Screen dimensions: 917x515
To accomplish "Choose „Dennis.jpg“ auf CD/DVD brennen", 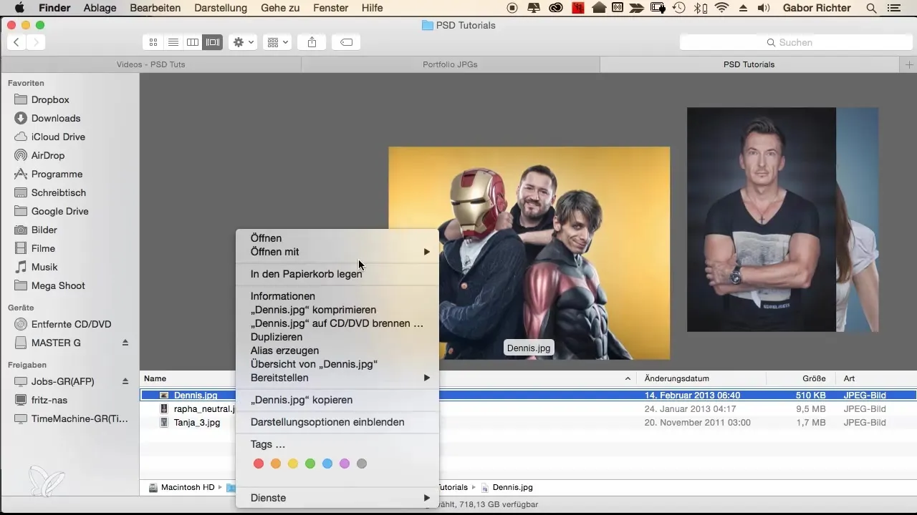I will [x=337, y=323].
